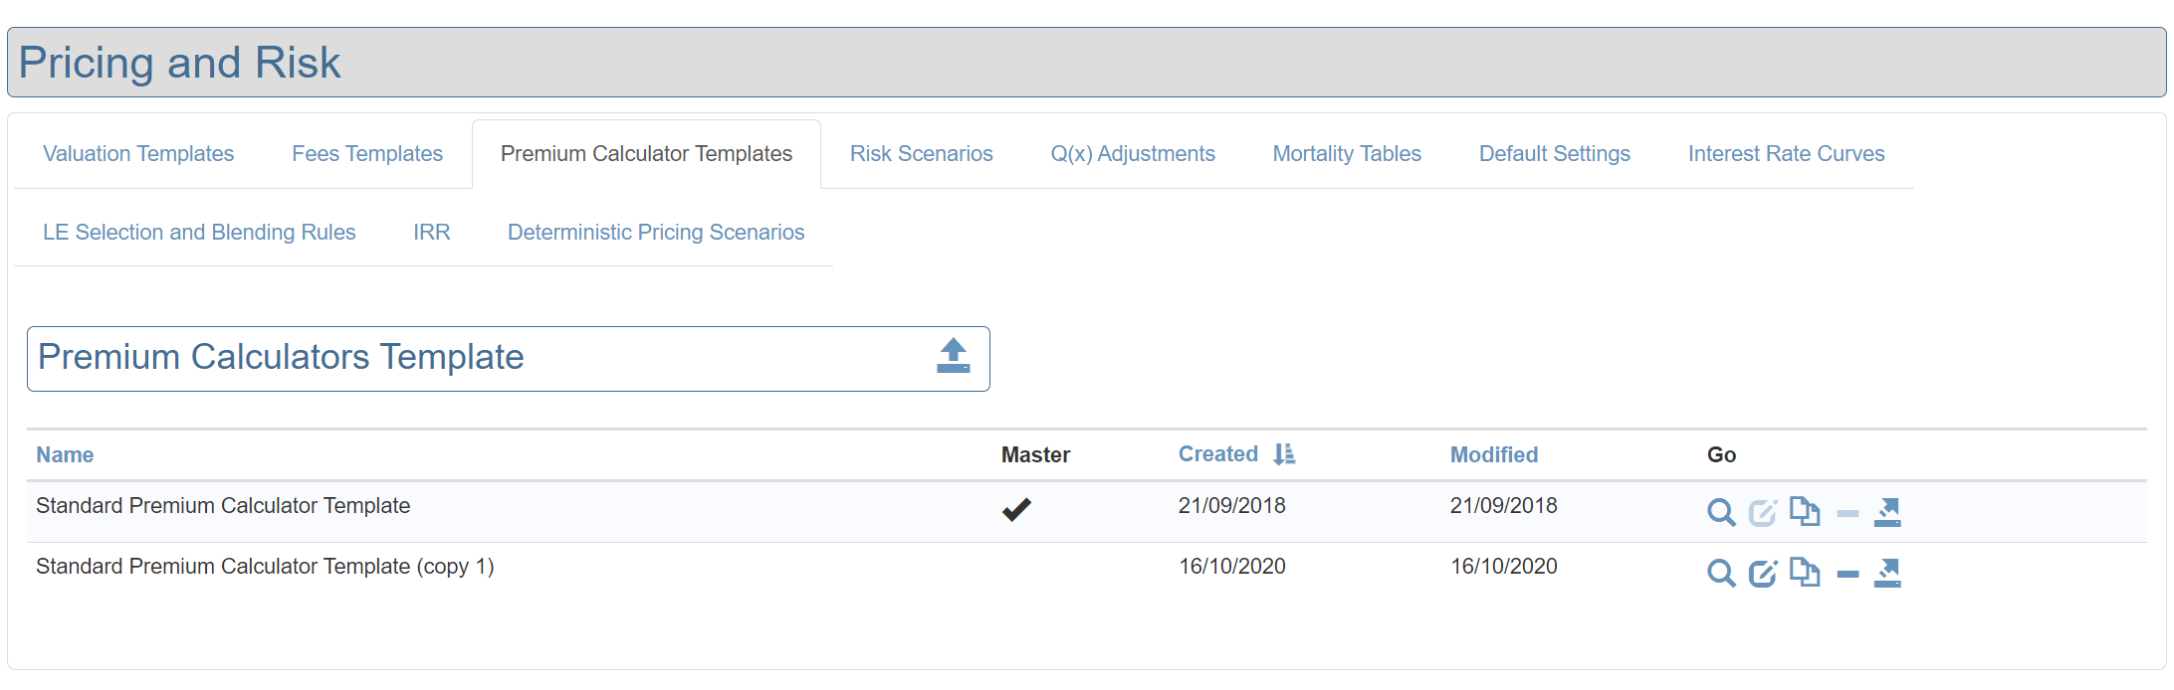View the Standard Premium Calculator Template via magnifier
Image resolution: width=2174 pixels, height=690 pixels.
[x=1720, y=513]
